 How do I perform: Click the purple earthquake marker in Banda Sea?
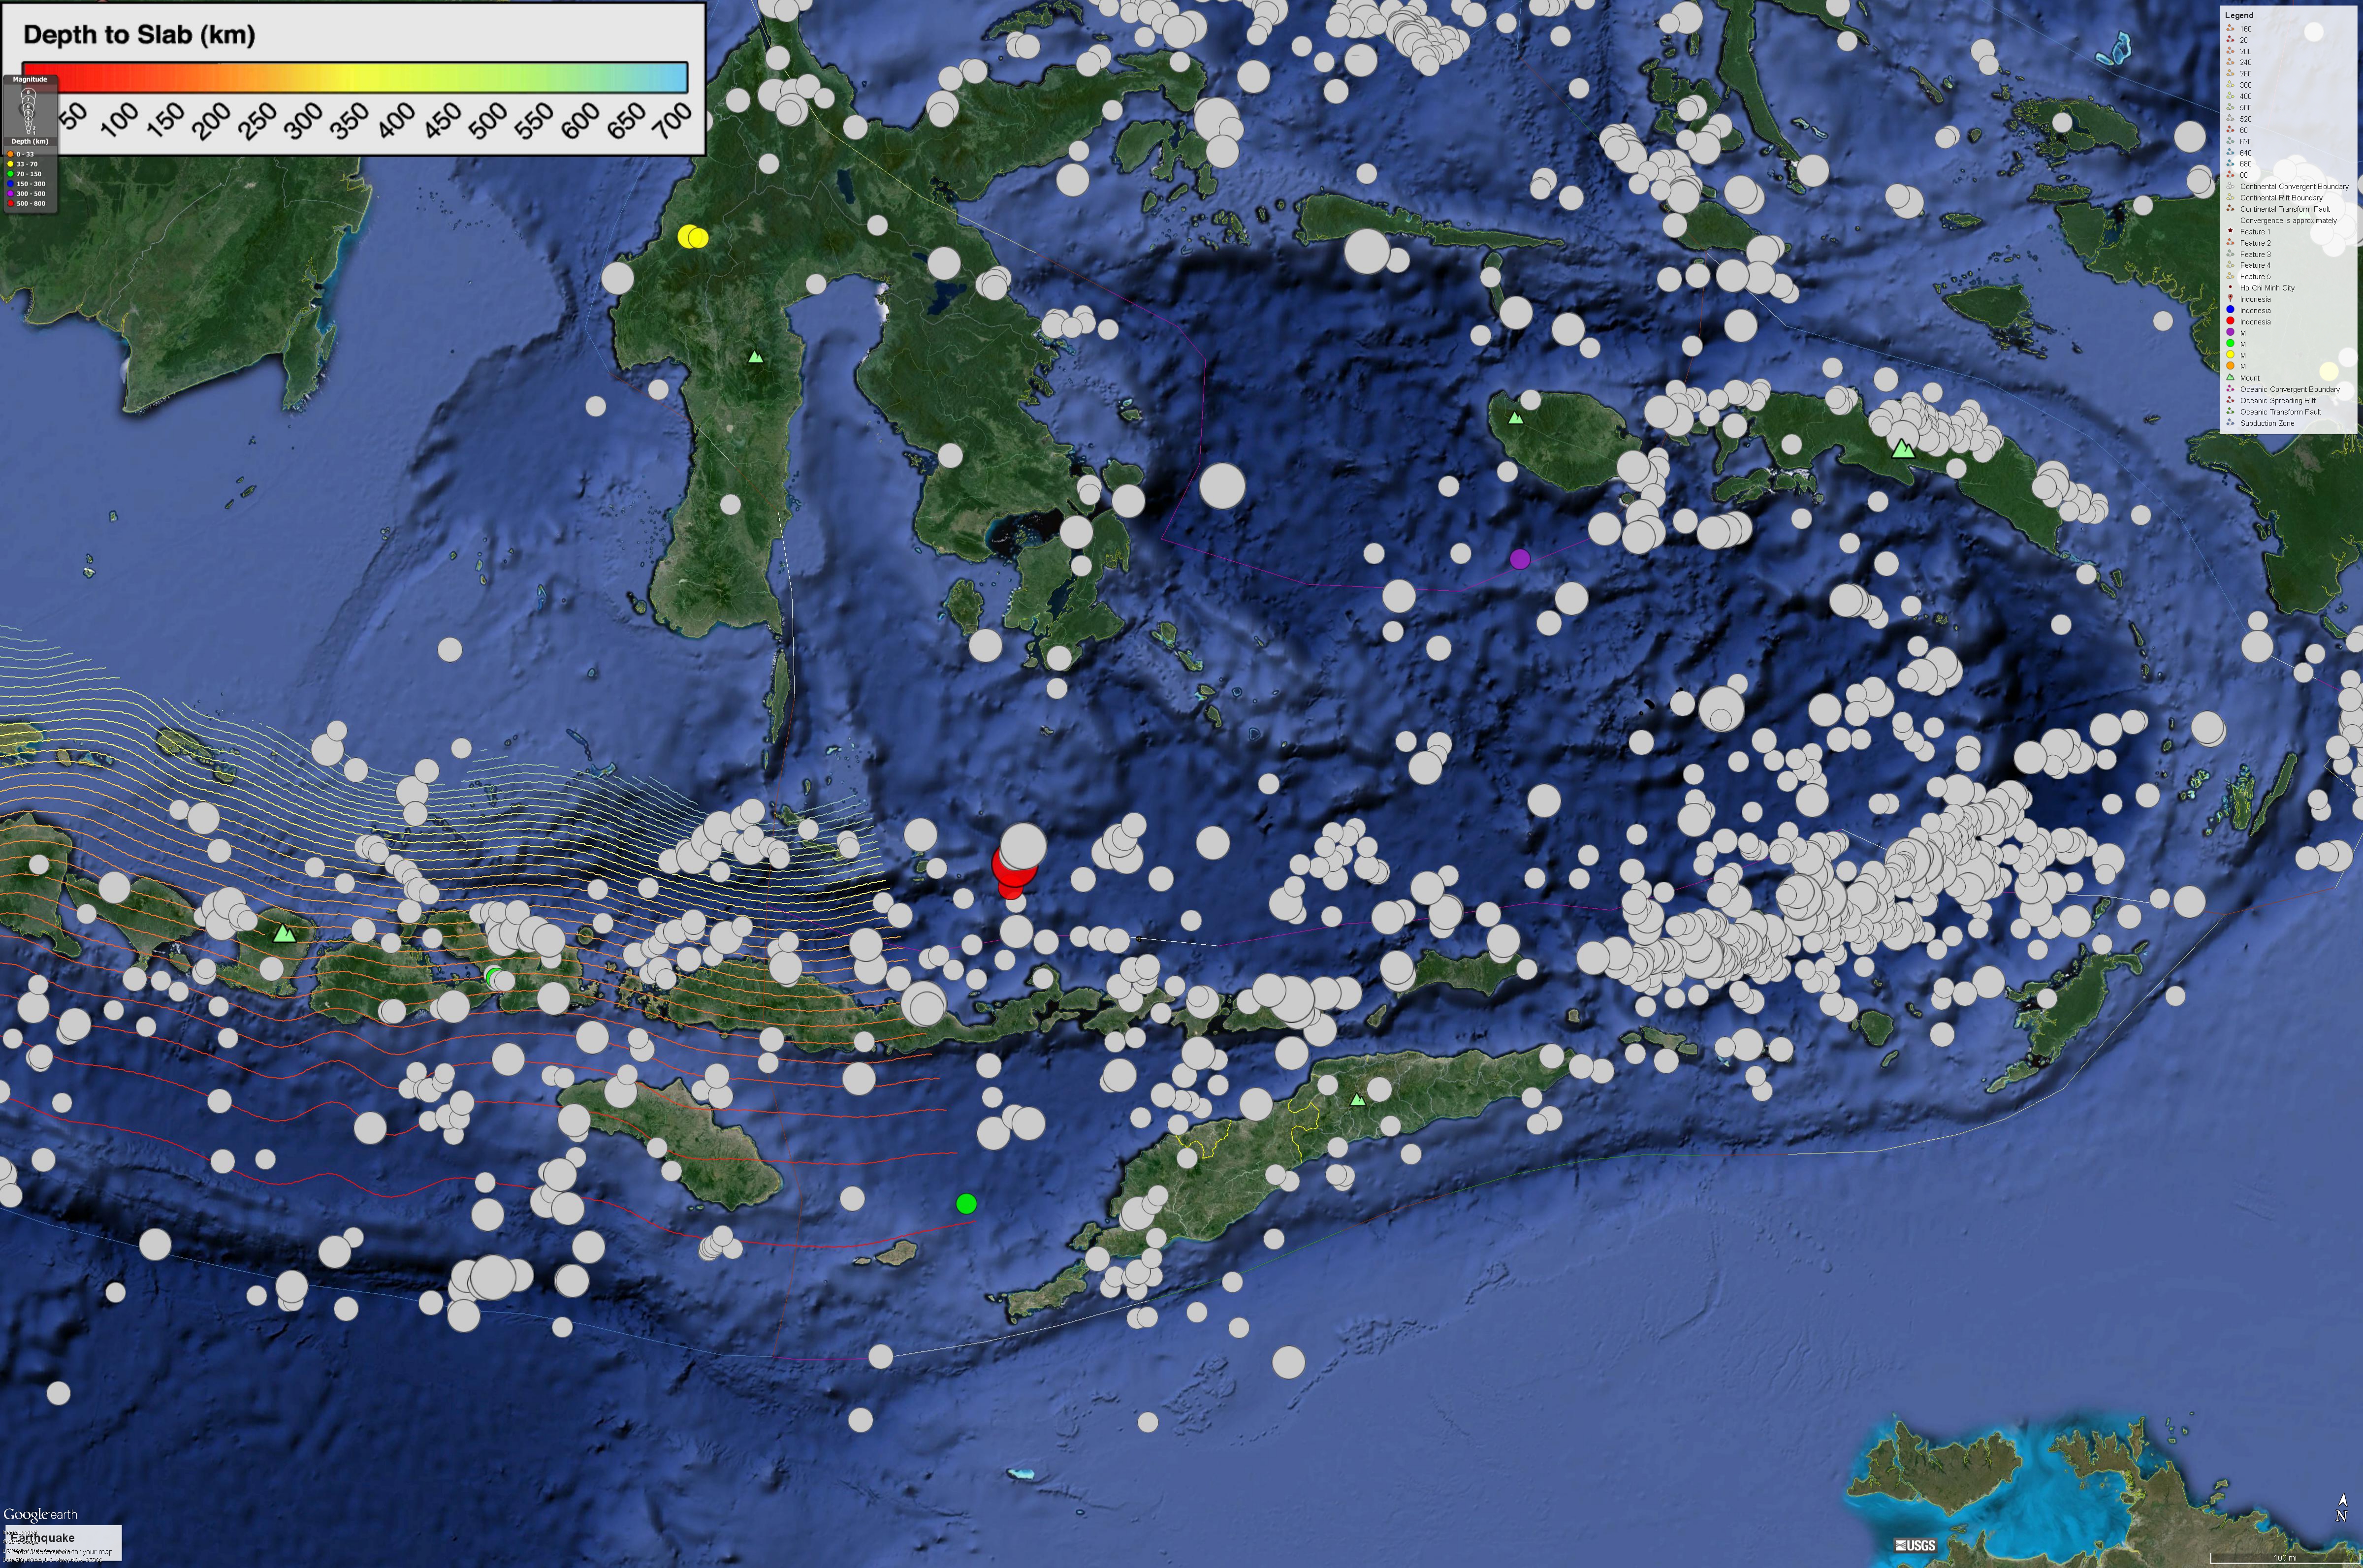1519,559
